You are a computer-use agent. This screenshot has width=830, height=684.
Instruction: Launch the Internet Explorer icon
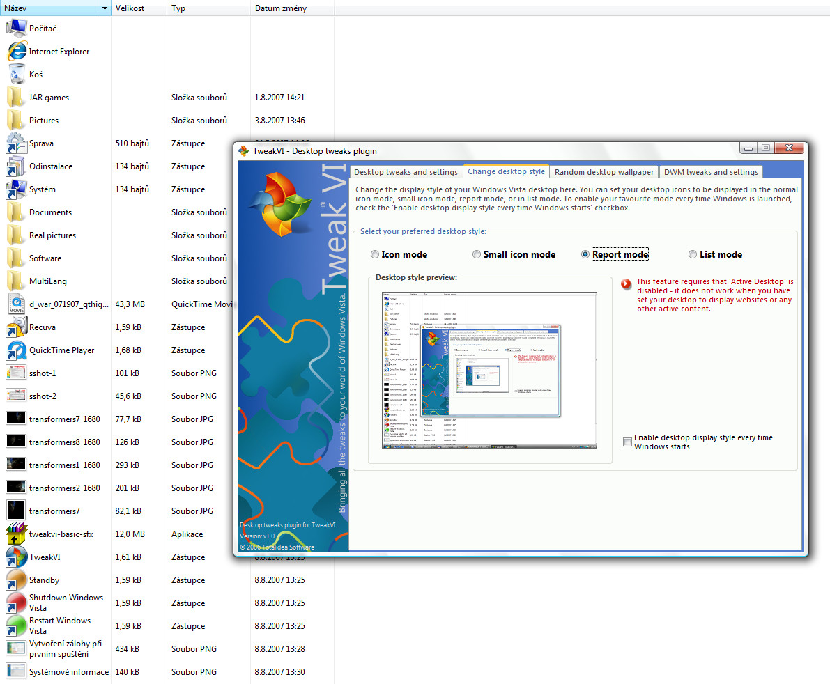(16, 52)
